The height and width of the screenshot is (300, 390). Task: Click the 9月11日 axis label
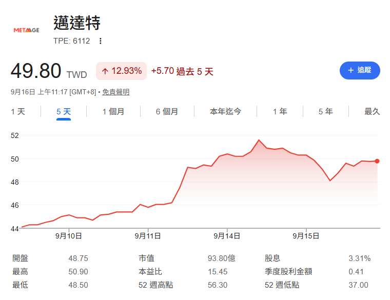(148, 236)
